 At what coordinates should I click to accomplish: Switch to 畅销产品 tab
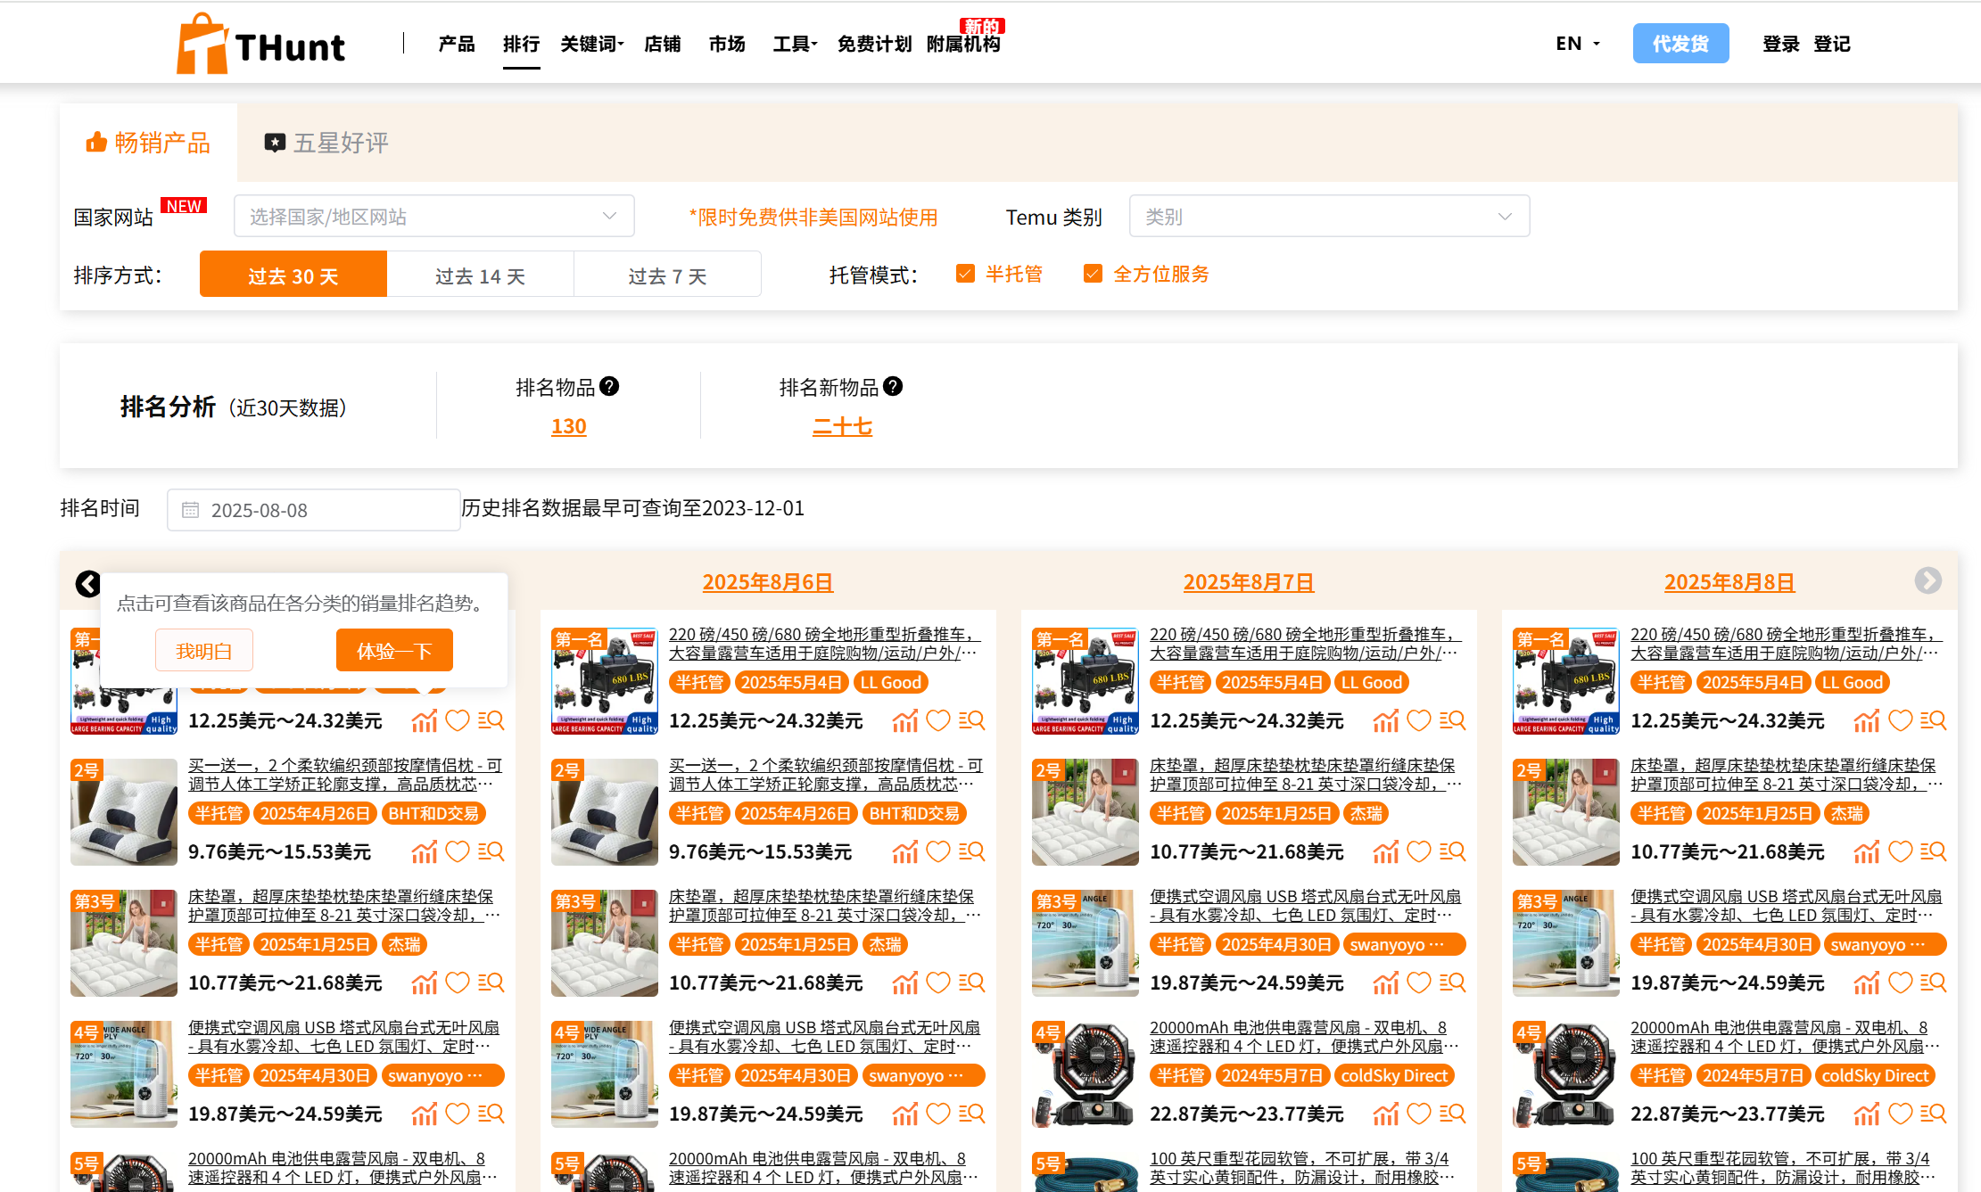(x=148, y=143)
